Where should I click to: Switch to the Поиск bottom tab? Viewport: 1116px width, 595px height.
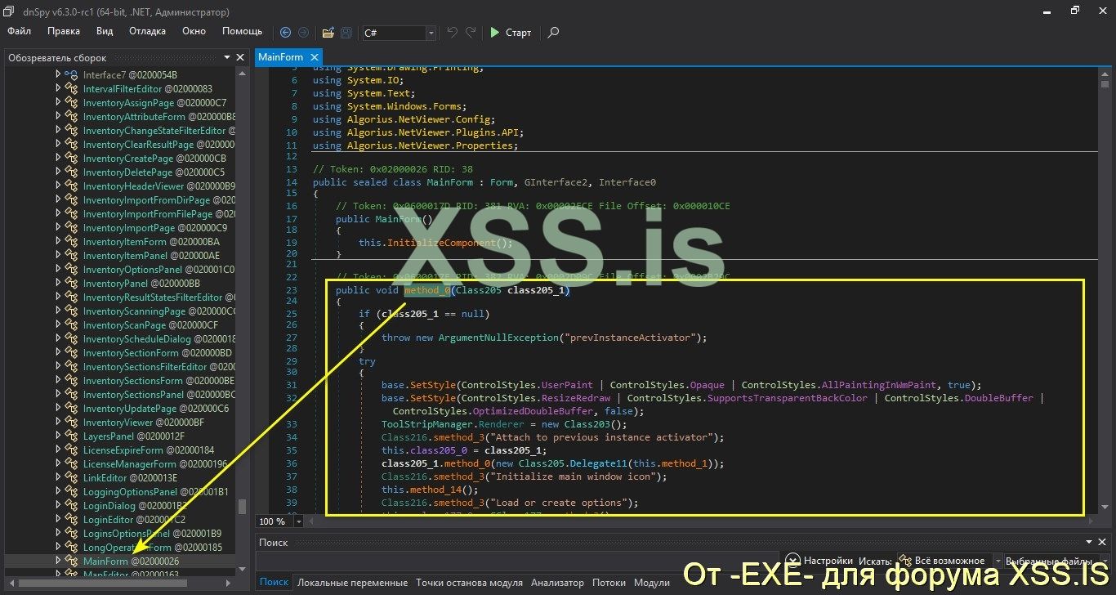pyautogui.click(x=275, y=583)
